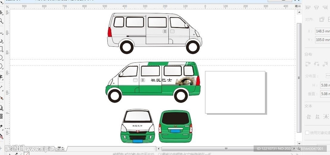330x155 pixels.
Task: Select the stone arch photo on van
Action: tap(186, 81)
